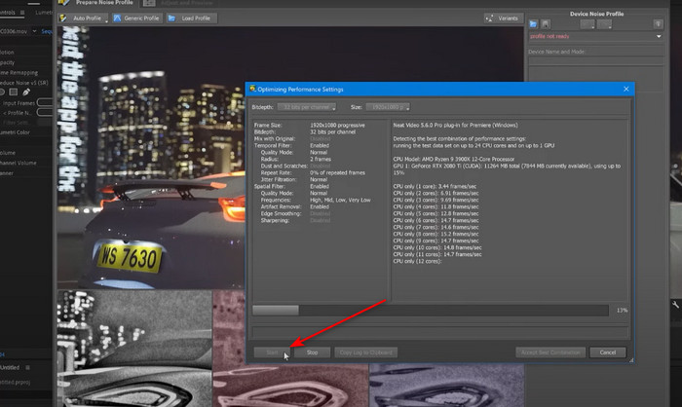The width and height of the screenshot is (682, 407).
Task: Expand the 'profile not ready' dropdown
Action: click(x=659, y=37)
